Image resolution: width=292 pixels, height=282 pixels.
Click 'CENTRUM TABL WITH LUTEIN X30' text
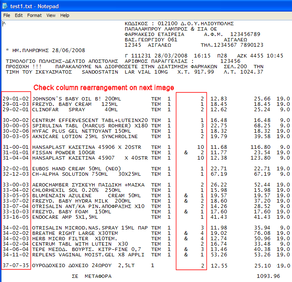click(x=80, y=244)
